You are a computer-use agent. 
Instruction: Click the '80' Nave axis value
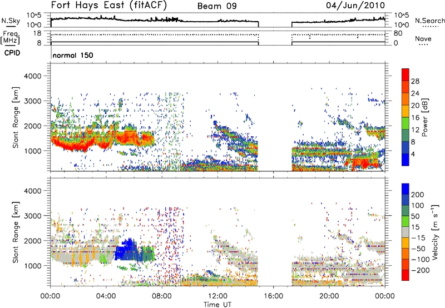[x=398, y=33]
